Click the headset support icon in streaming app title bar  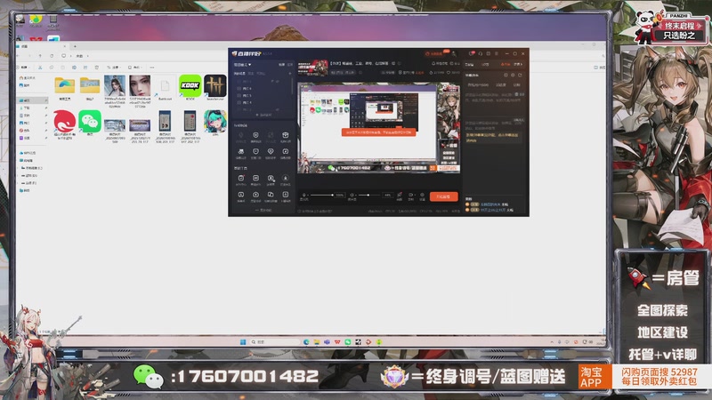[x=481, y=53]
